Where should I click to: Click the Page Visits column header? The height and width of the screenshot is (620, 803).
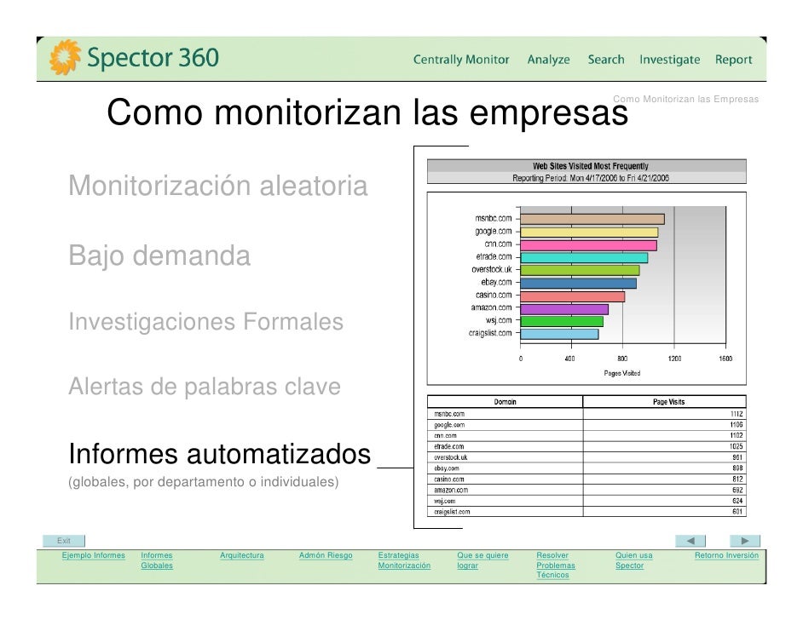[664, 402]
